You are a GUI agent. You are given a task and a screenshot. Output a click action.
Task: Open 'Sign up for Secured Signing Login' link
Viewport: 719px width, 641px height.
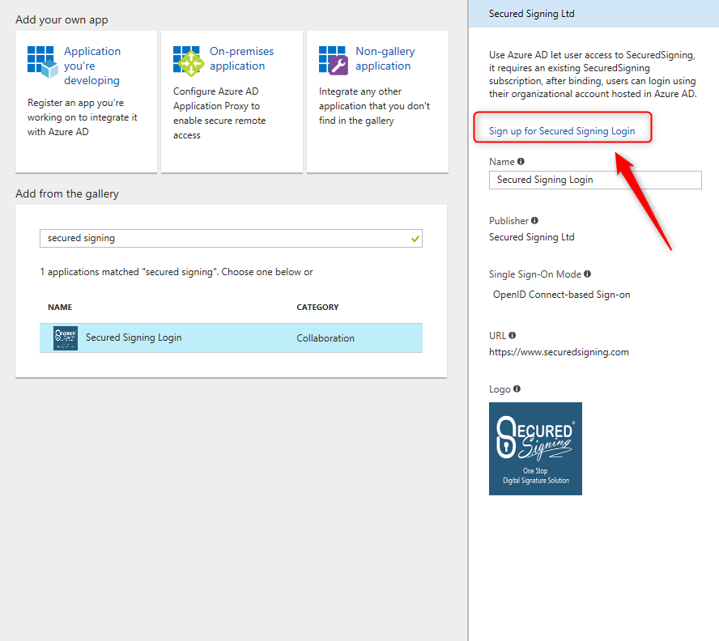pyautogui.click(x=562, y=131)
